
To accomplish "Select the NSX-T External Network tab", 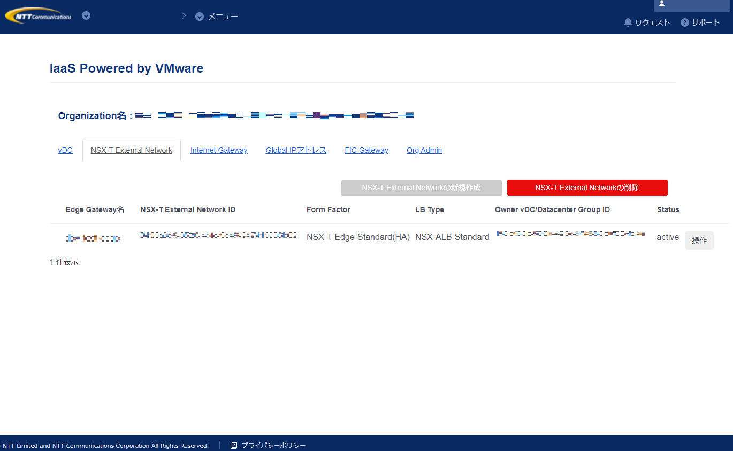I will tap(132, 150).
